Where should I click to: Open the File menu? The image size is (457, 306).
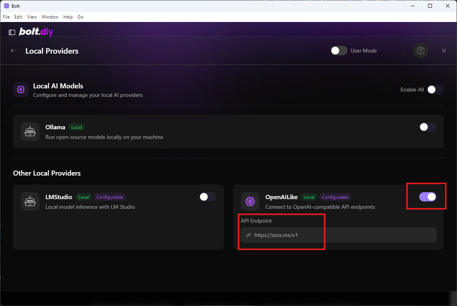[x=6, y=17]
